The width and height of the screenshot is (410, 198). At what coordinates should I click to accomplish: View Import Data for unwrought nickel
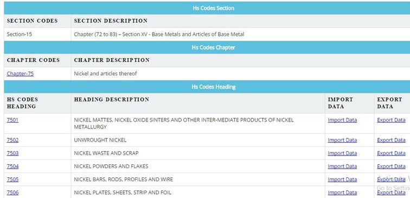click(x=342, y=140)
